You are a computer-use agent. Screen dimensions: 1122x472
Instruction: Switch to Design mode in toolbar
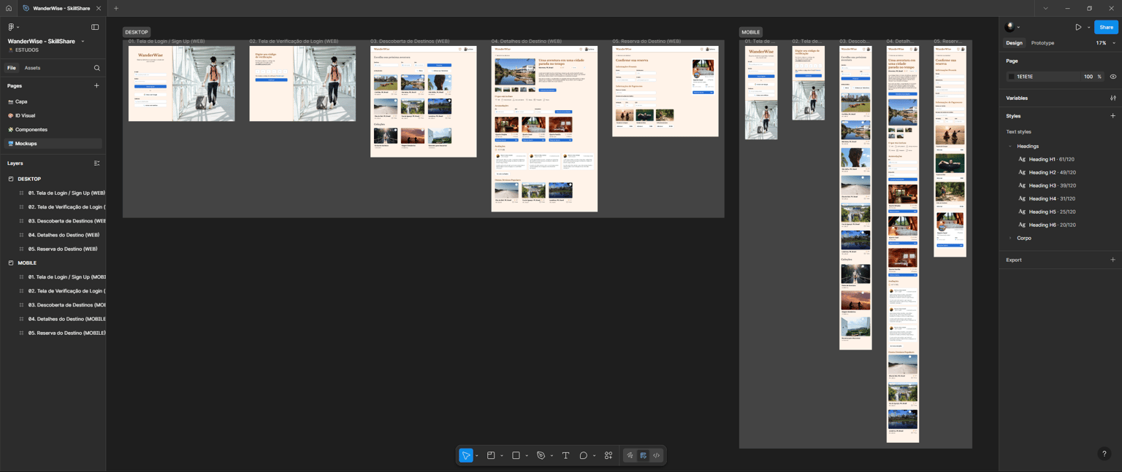pos(643,455)
